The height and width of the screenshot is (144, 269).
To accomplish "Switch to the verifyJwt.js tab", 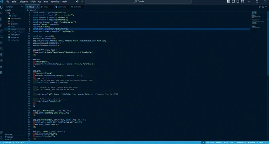I will click(77, 7).
